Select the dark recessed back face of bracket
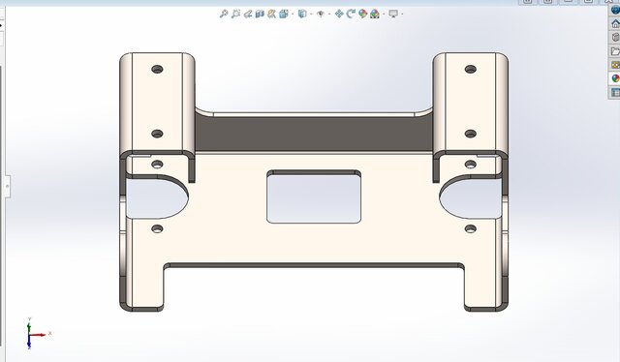620x362 pixels. tap(314, 134)
